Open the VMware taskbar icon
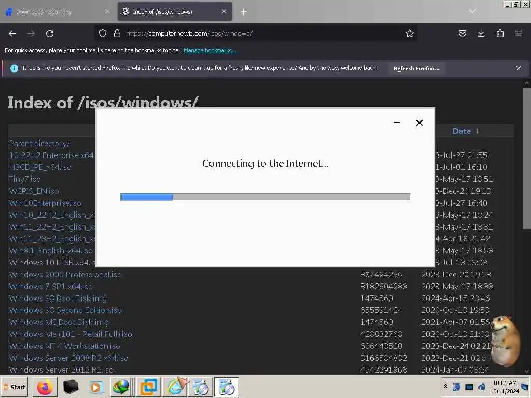Image resolution: width=531 pixels, height=398 pixels. coord(149,387)
